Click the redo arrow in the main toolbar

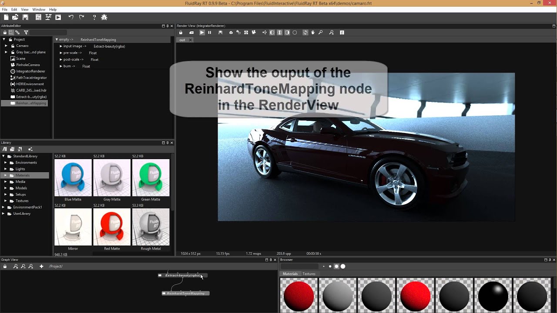tap(81, 17)
